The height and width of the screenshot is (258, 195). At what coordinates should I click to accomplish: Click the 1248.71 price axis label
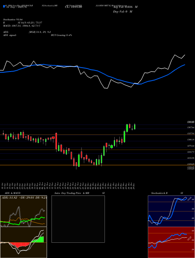coord(191,152)
